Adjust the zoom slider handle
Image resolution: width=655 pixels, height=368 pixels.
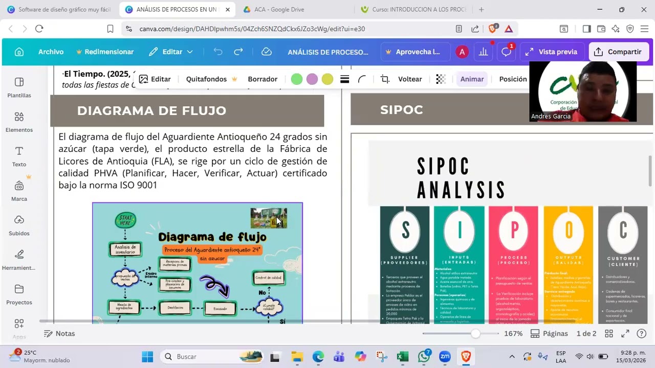(475, 334)
